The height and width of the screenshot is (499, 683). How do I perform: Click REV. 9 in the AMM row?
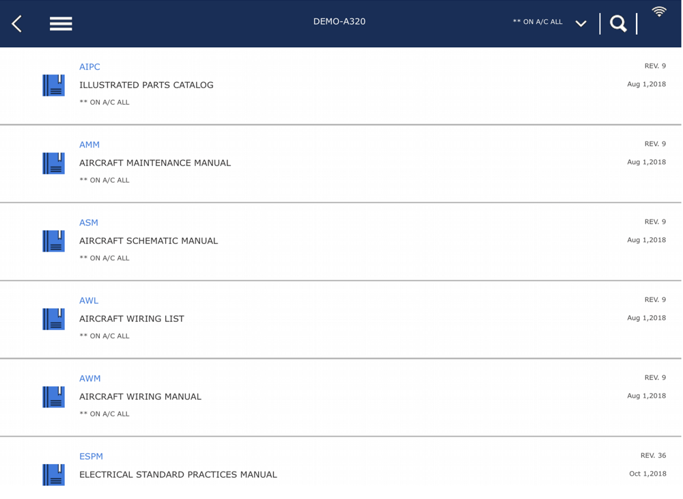pyautogui.click(x=655, y=144)
